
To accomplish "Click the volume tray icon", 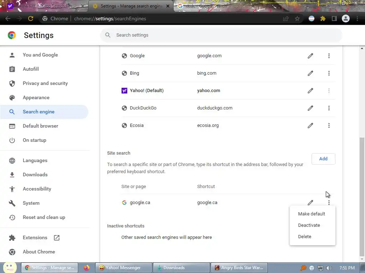I will pyautogui.click(x=329, y=268).
